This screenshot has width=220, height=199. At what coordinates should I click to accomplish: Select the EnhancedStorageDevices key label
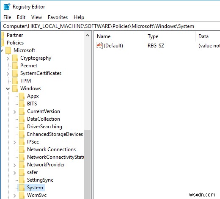[x=55, y=134]
